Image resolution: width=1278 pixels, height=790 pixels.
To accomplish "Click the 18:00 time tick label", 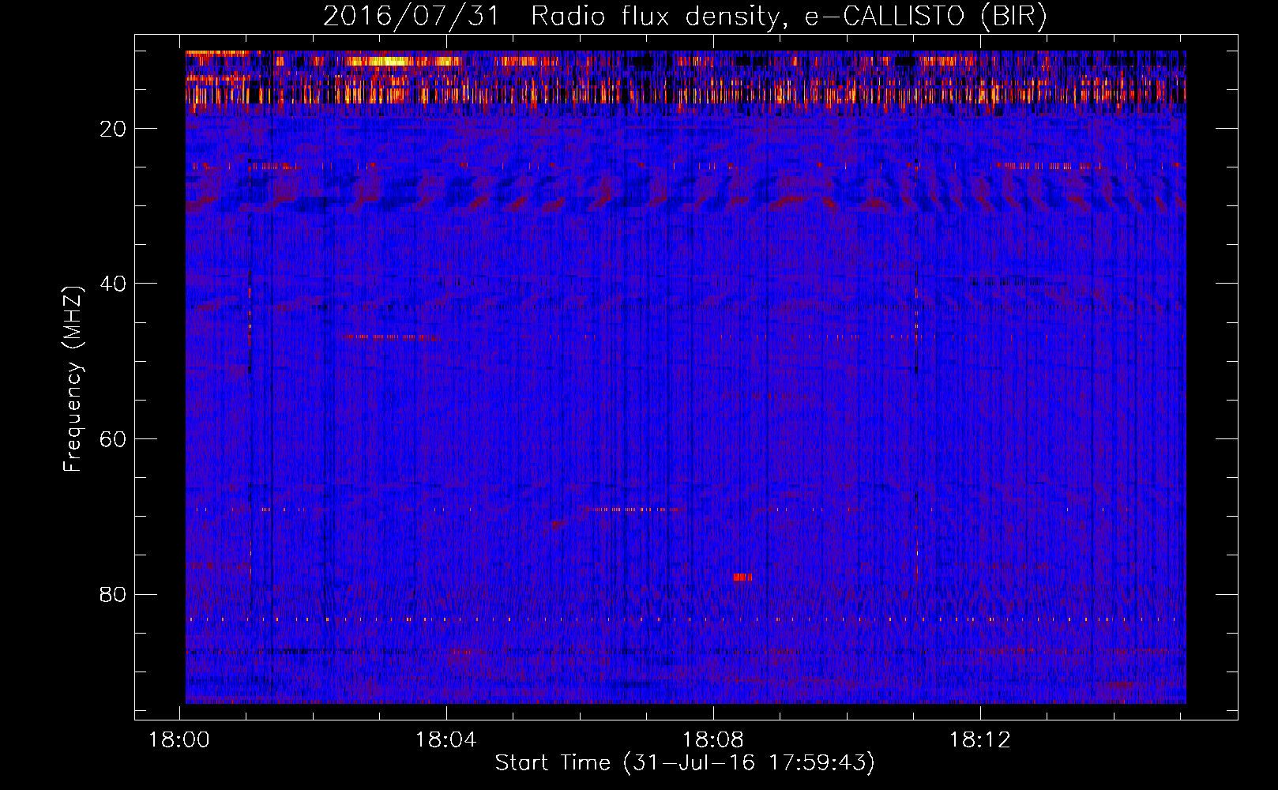I will pos(179,740).
